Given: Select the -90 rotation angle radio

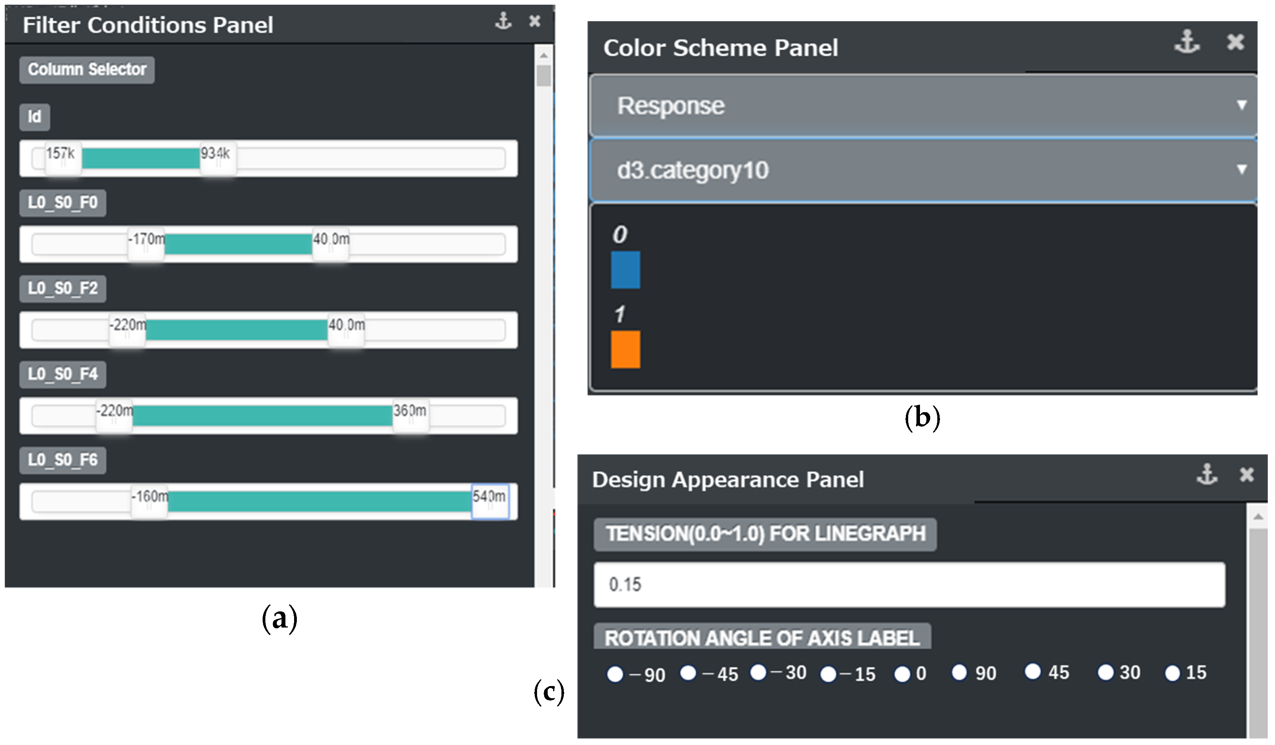Looking at the screenshot, I should click(x=615, y=674).
